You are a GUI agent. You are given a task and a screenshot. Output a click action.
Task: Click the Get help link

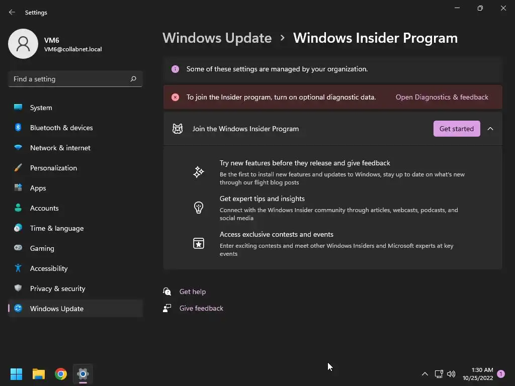193,292
